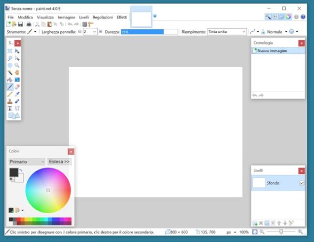Choose the Rectangle Select tool
The image size is (314, 242).
pos(10,51)
